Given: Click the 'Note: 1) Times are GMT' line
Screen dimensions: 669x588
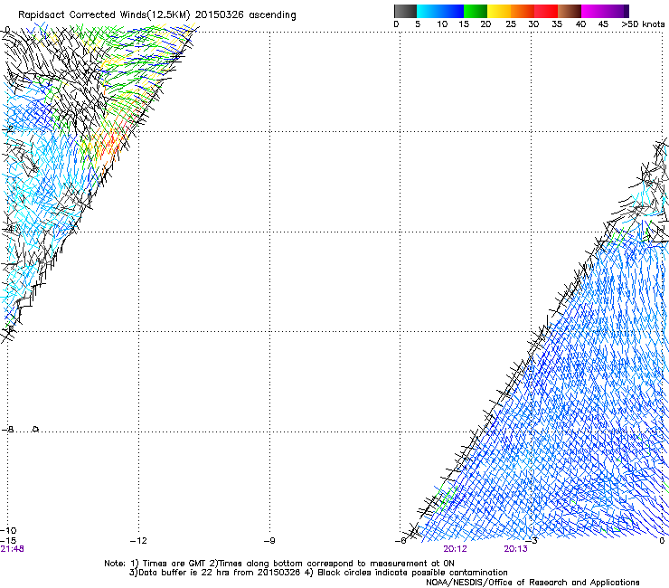Looking at the screenshot, I should tap(279, 564).
